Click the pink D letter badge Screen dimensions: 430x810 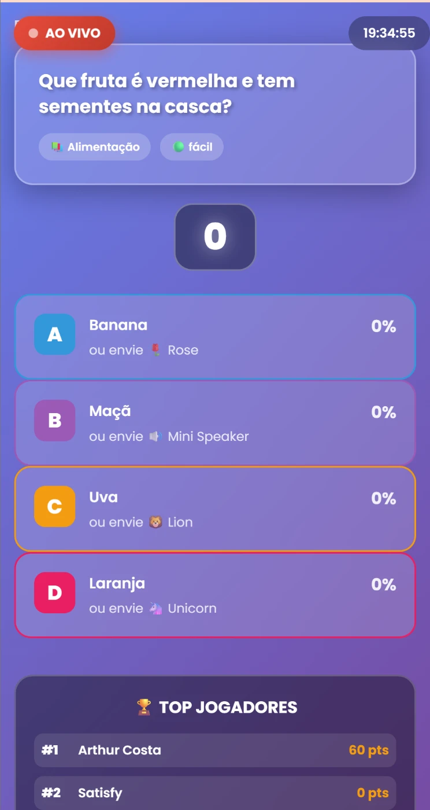point(55,593)
